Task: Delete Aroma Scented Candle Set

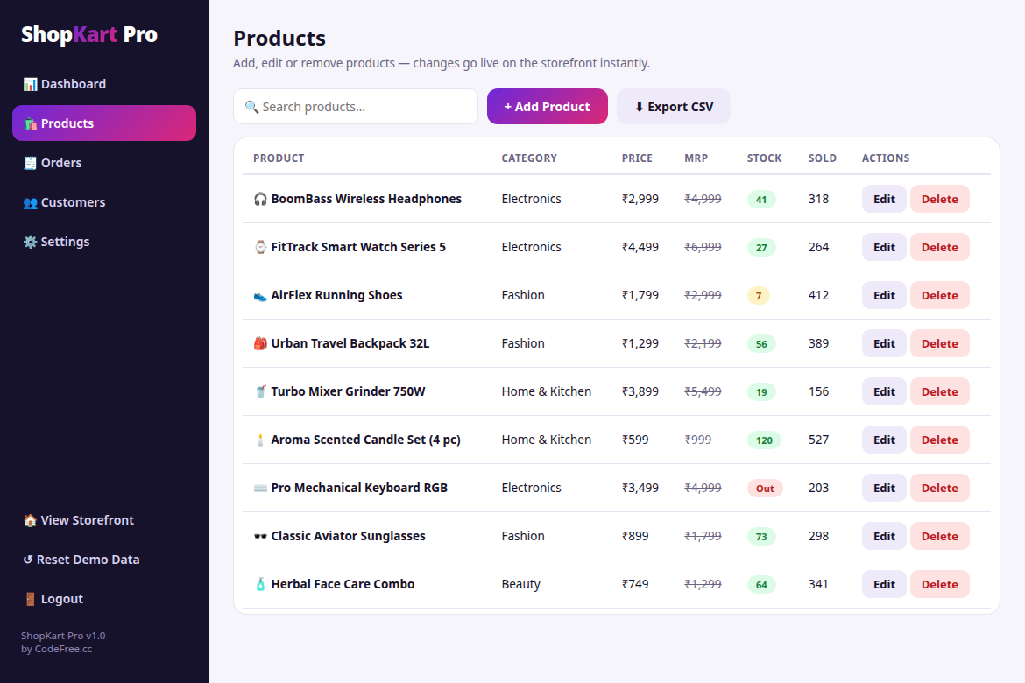Action: 939,440
